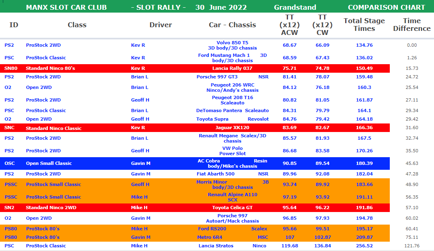The width and height of the screenshot is (434, 251).
Task: Click the "Standard Ninco 80's" class cell
Action: (x=50, y=68)
